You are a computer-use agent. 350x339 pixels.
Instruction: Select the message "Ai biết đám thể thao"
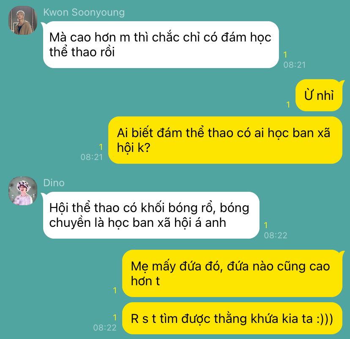coord(225,140)
